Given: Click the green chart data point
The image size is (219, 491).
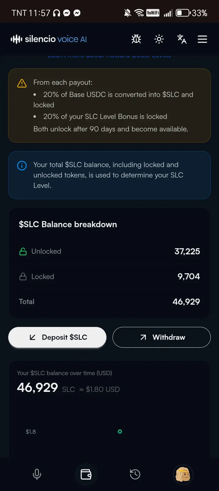Looking at the screenshot, I should (x=120, y=432).
